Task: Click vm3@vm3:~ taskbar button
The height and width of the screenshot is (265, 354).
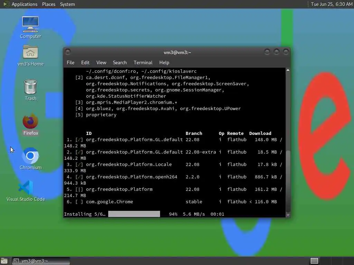Action: pyautogui.click(x=41, y=261)
